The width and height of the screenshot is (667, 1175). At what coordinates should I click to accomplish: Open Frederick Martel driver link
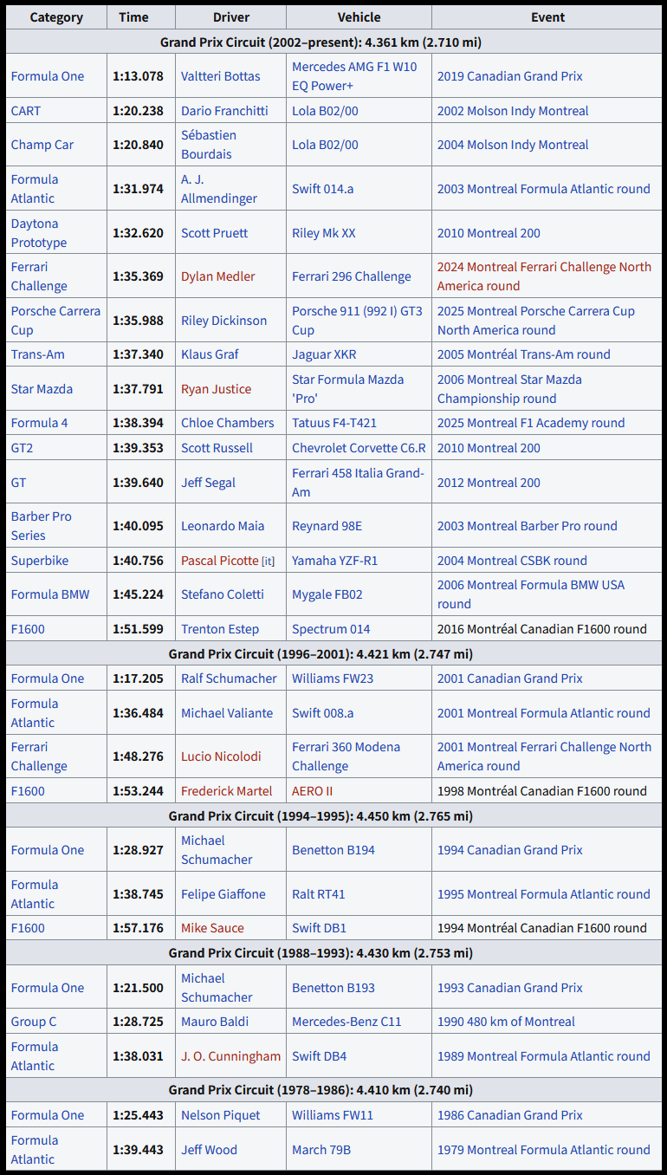[226, 791]
